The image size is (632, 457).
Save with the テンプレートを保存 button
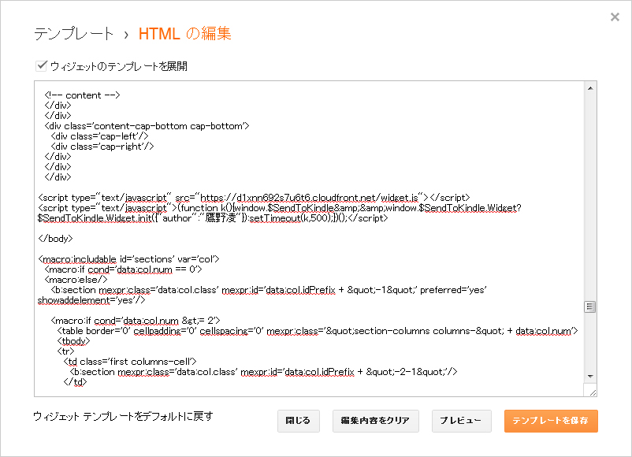tap(551, 421)
